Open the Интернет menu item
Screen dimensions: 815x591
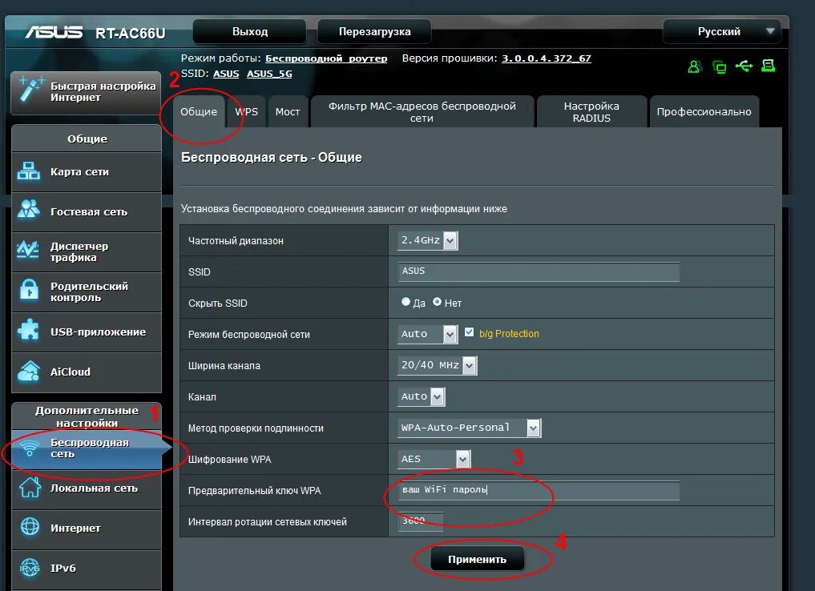pos(87,529)
